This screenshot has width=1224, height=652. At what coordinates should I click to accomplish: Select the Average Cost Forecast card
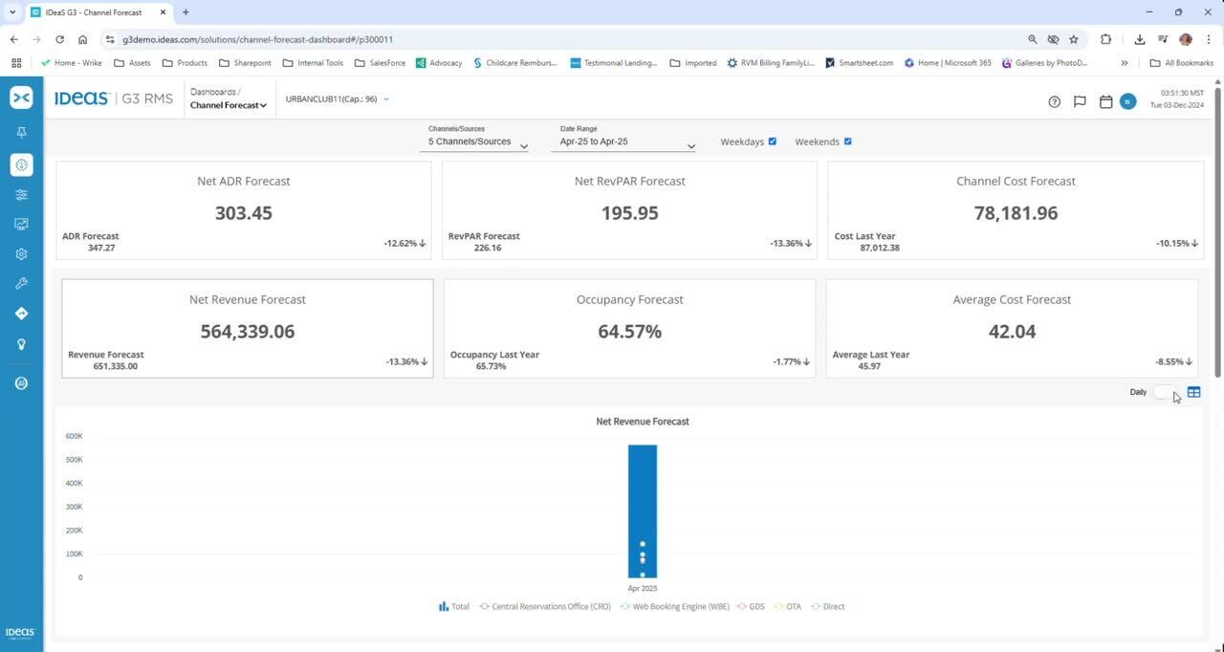[1012, 328]
